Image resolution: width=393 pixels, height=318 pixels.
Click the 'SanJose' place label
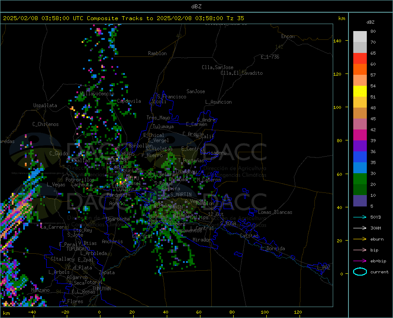click(196, 91)
